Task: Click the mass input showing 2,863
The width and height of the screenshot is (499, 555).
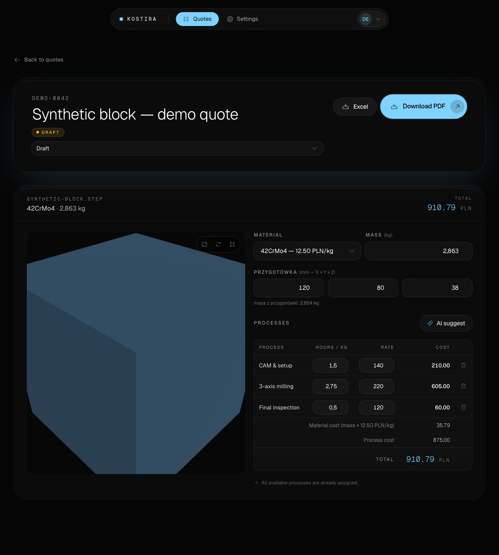Action: click(x=419, y=251)
